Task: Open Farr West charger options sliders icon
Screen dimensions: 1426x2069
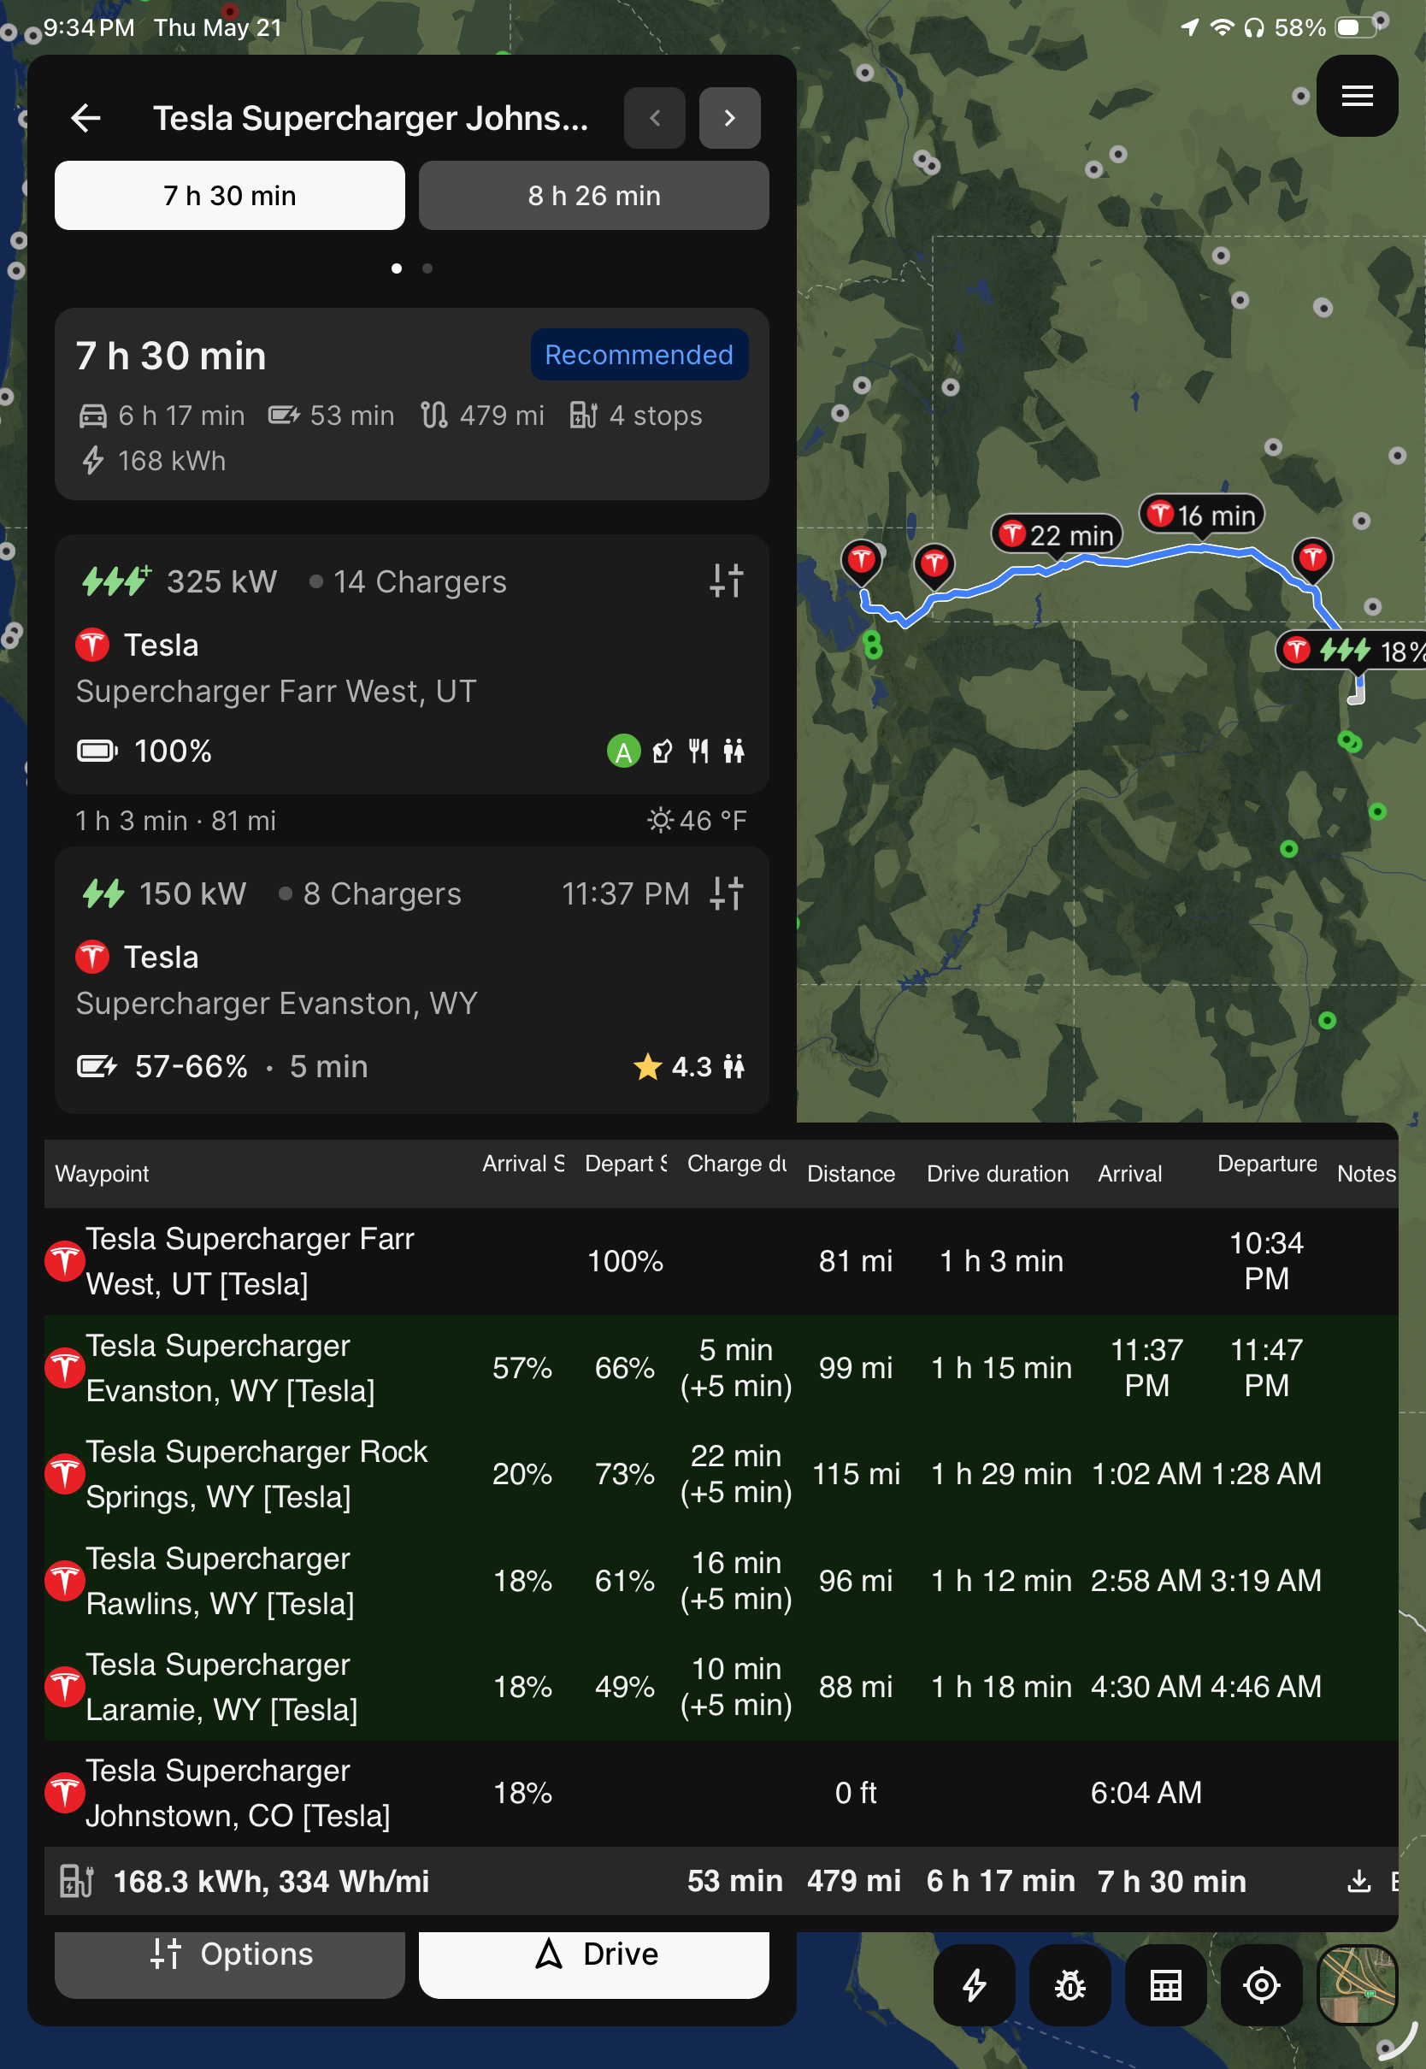Action: click(727, 581)
